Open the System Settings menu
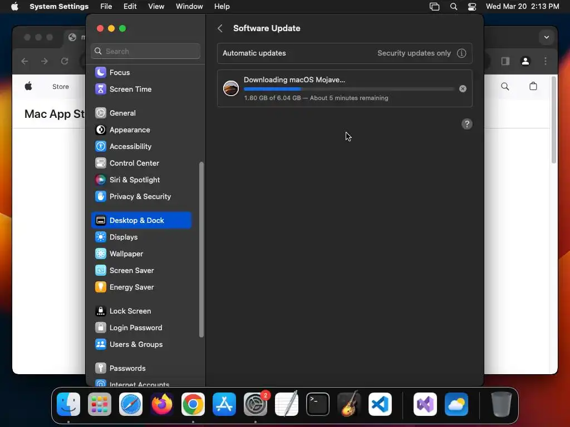The height and width of the screenshot is (427, 570). [x=59, y=7]
